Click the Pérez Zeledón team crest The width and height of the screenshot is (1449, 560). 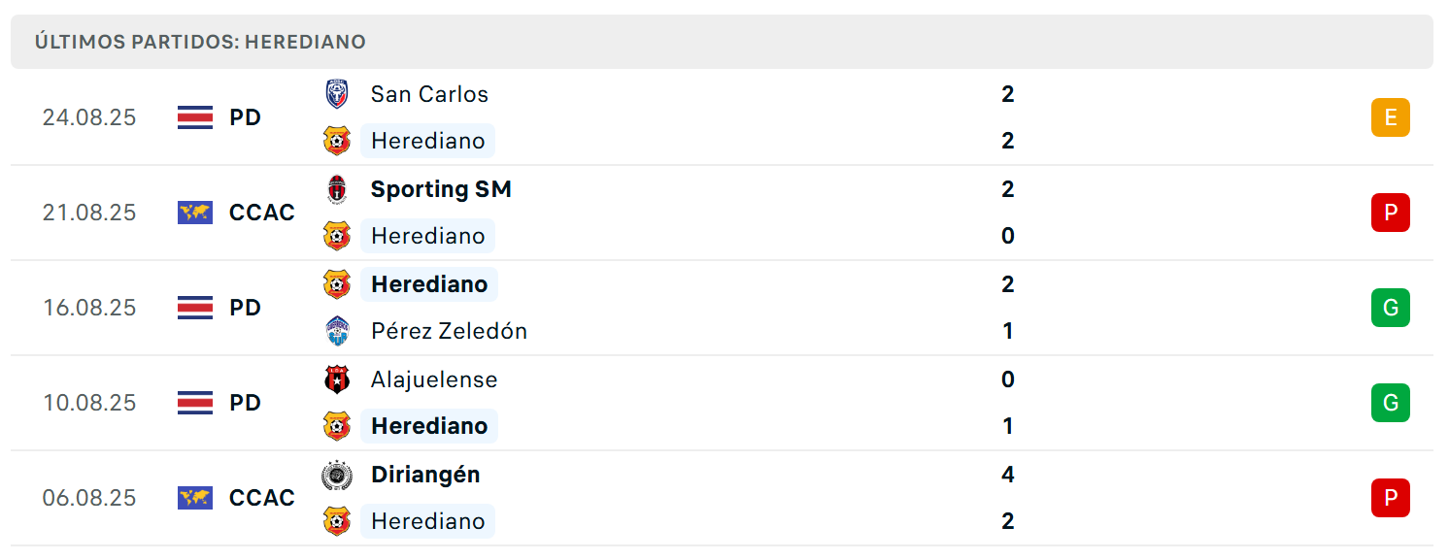tap(336, 331)
